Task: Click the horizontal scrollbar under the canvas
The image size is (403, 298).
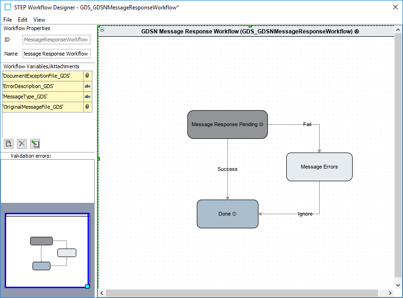Action: point(242,293)
